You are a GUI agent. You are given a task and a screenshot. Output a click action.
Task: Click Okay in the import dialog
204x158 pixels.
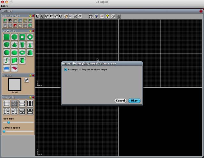click(x=134, y=100)
